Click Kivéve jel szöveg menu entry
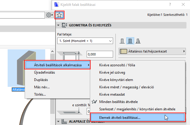Viewport: 190px width, 125px height. tap(113, 72)
